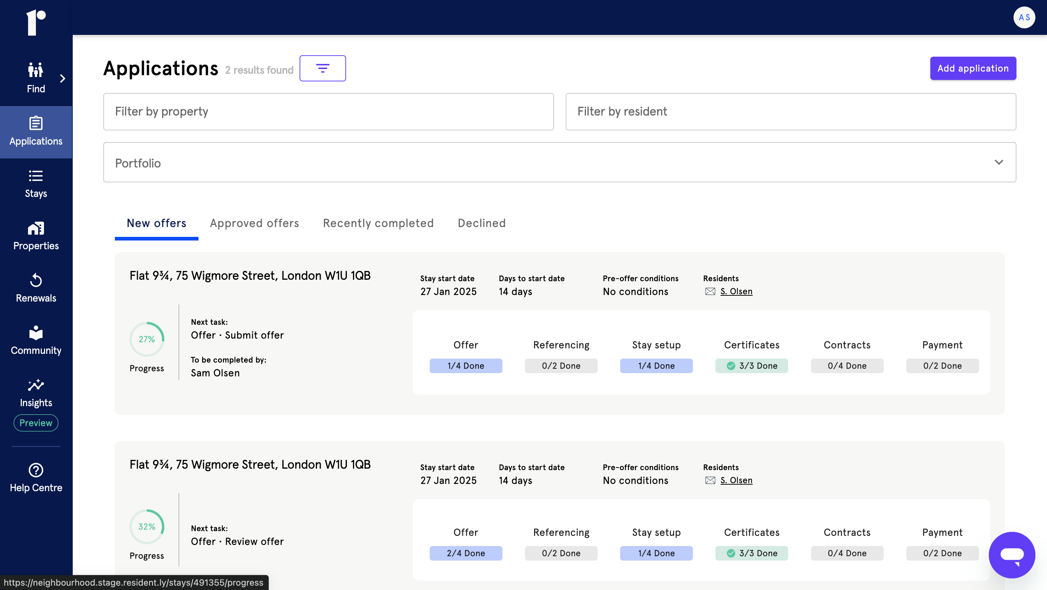This screenshot has width=1047, height=590.
Task: Click the 27% progress circle
Action: tap(147, 339)
